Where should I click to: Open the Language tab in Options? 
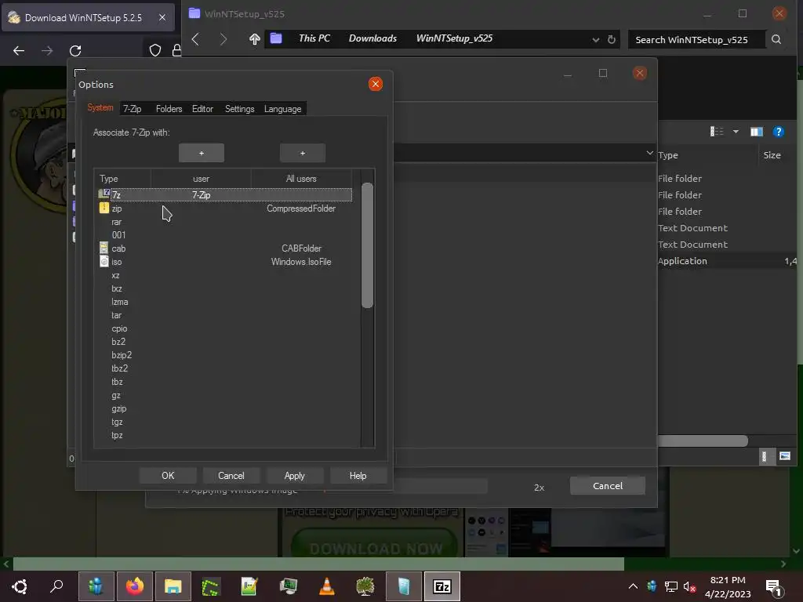282,108
